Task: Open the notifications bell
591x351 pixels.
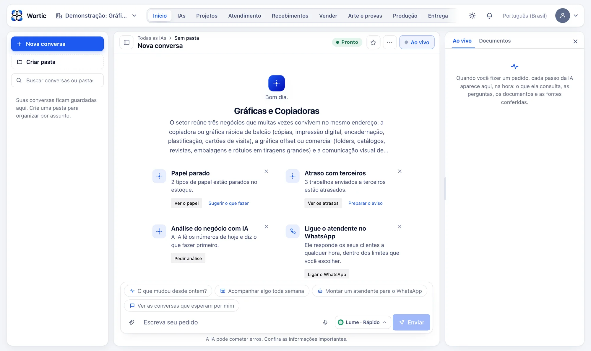Action: [x=489, y=16]
